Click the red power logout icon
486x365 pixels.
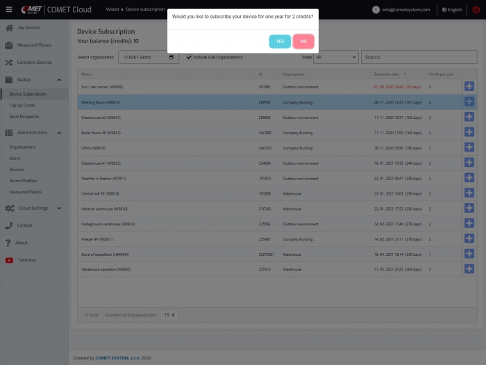pyautogui.click(x=476, y=10)
